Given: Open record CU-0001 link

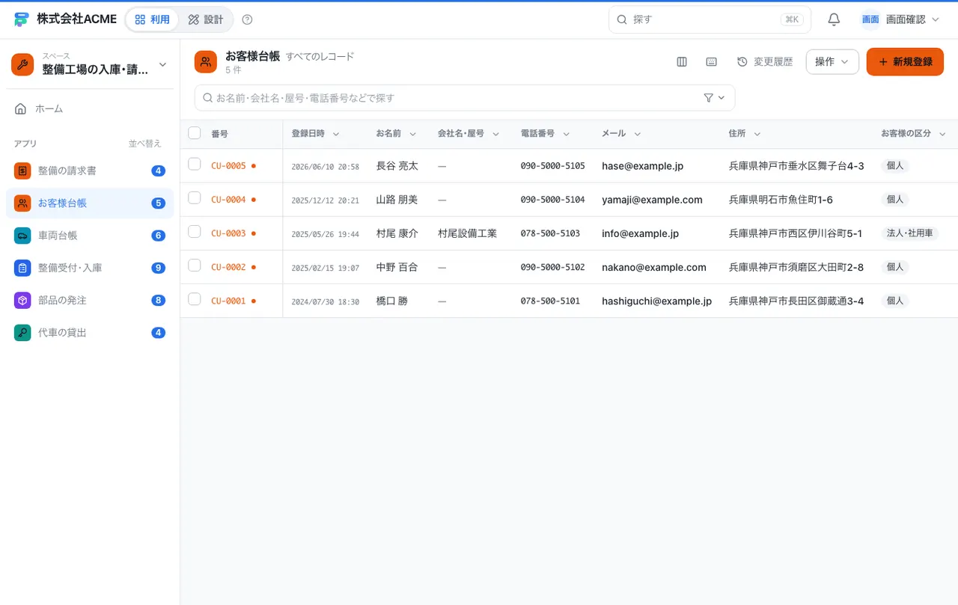Looking at the screenshot, I should [228, 301].
